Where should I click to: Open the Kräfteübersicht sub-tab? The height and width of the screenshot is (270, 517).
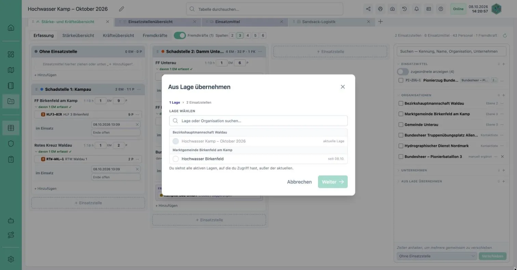point(118,35)
